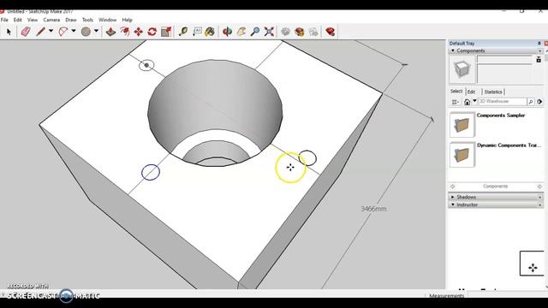
Task: Click the Zoom Extents tool
Action: 269,32
